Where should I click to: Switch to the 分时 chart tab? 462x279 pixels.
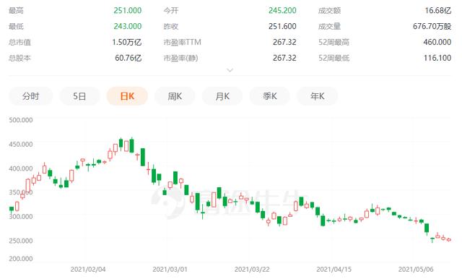[30, 96]
